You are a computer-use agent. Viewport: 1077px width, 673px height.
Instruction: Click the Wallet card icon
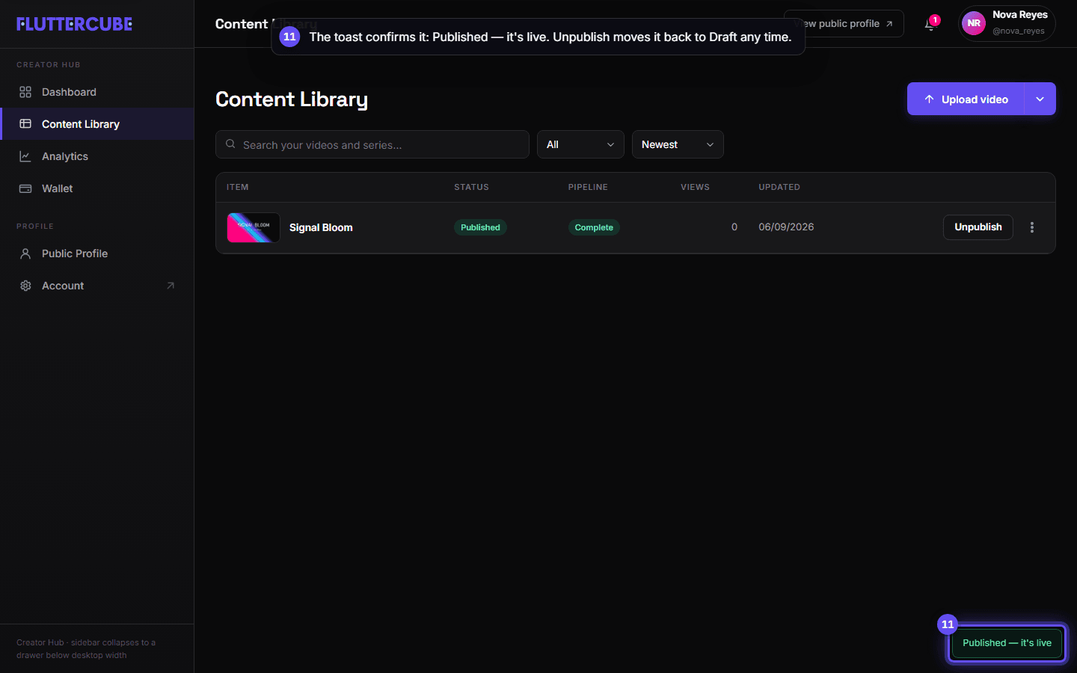coord(25,188)
